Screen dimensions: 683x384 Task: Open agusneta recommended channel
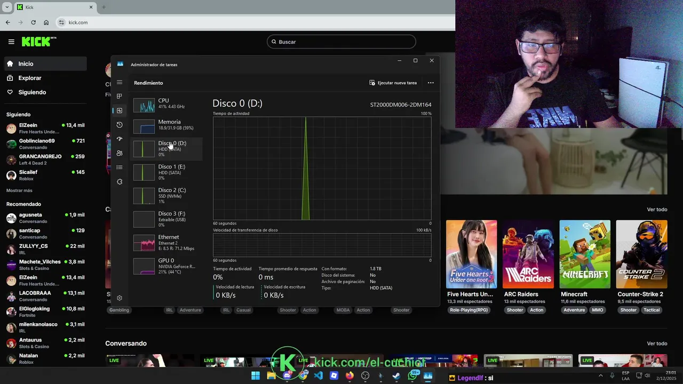tap(45, 218)
